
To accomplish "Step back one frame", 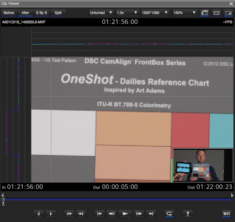I will [112, 213].
